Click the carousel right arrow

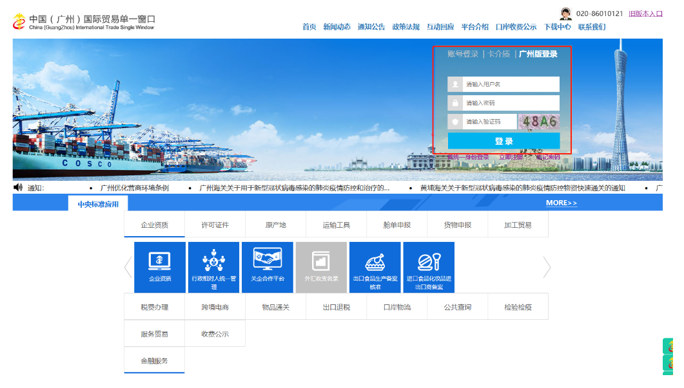(x=547, y=267)
